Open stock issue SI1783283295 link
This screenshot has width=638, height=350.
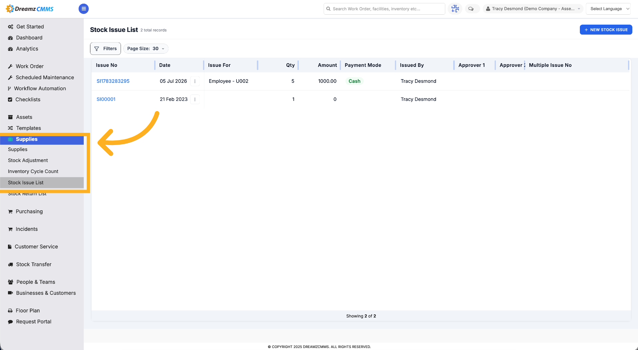[x=113, y=81]
